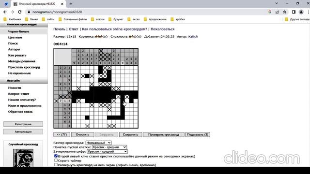Open the share page icon

[277, 12]
